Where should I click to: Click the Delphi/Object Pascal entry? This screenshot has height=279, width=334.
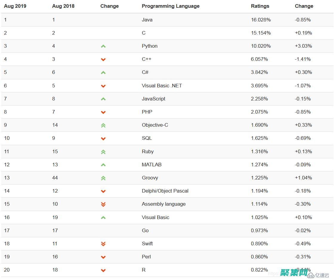[x=165, y=191]
